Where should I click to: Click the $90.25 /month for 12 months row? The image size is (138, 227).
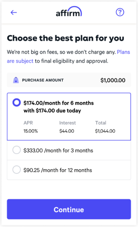click(69, 170)
